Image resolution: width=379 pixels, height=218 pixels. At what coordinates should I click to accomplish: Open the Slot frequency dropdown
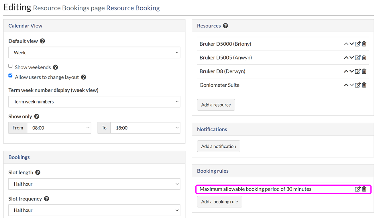94,210
